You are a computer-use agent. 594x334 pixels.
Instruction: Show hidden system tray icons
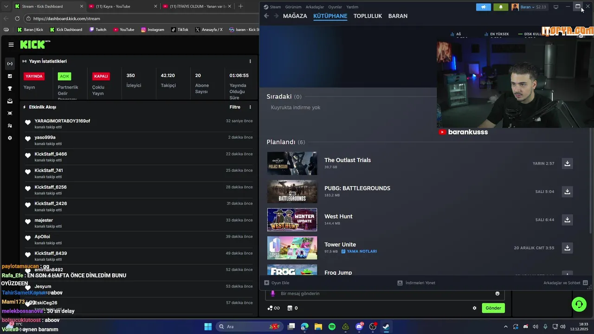pos(505,327)
